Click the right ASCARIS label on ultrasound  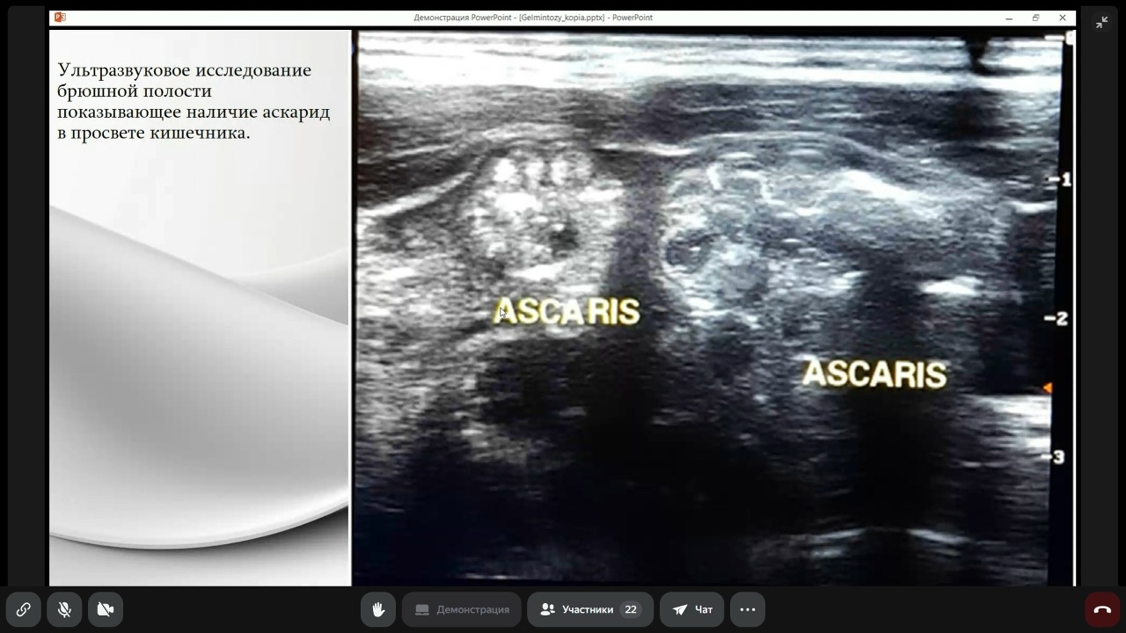[x=874, y=374]
